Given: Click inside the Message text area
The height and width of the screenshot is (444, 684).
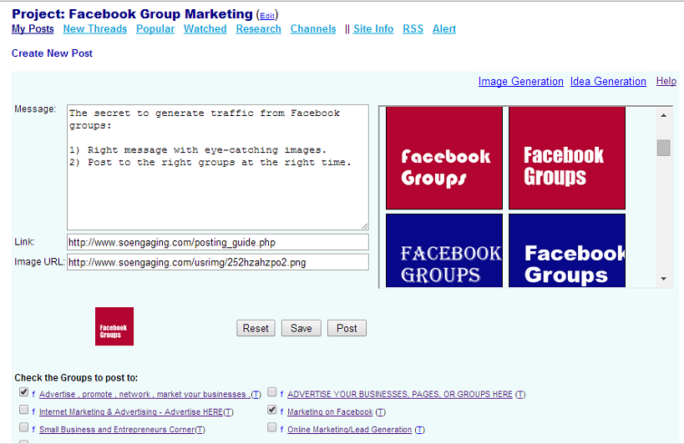Looking at the screenshot, I should coord(218,167).
